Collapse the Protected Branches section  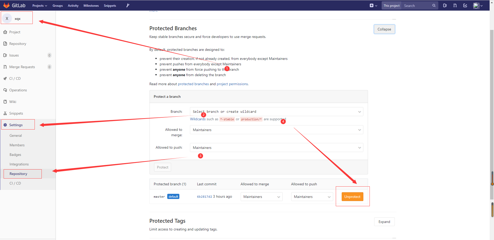pyautogui.click(x=384, y=29)
